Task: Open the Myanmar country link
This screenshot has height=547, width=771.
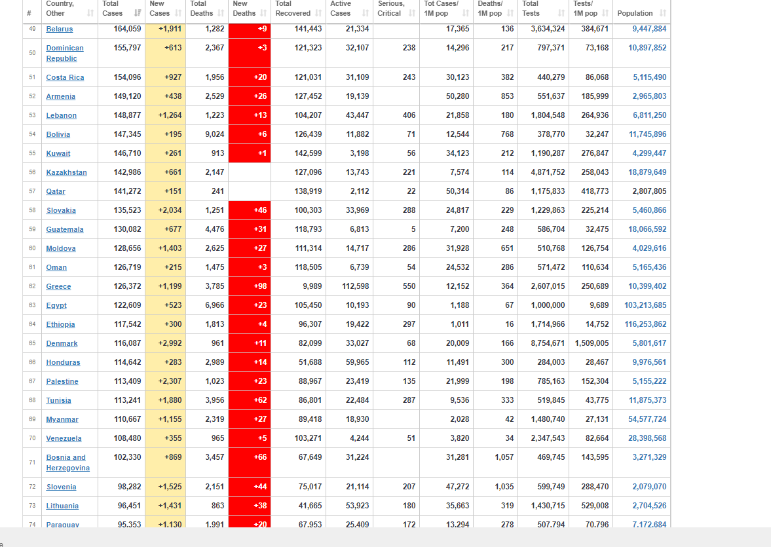Action: tap(62, 420)
